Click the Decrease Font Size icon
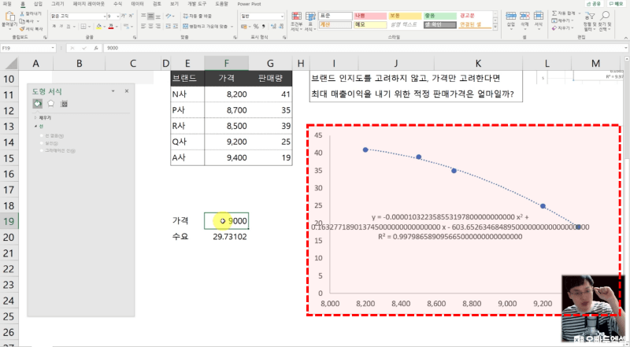 [131, 16]
